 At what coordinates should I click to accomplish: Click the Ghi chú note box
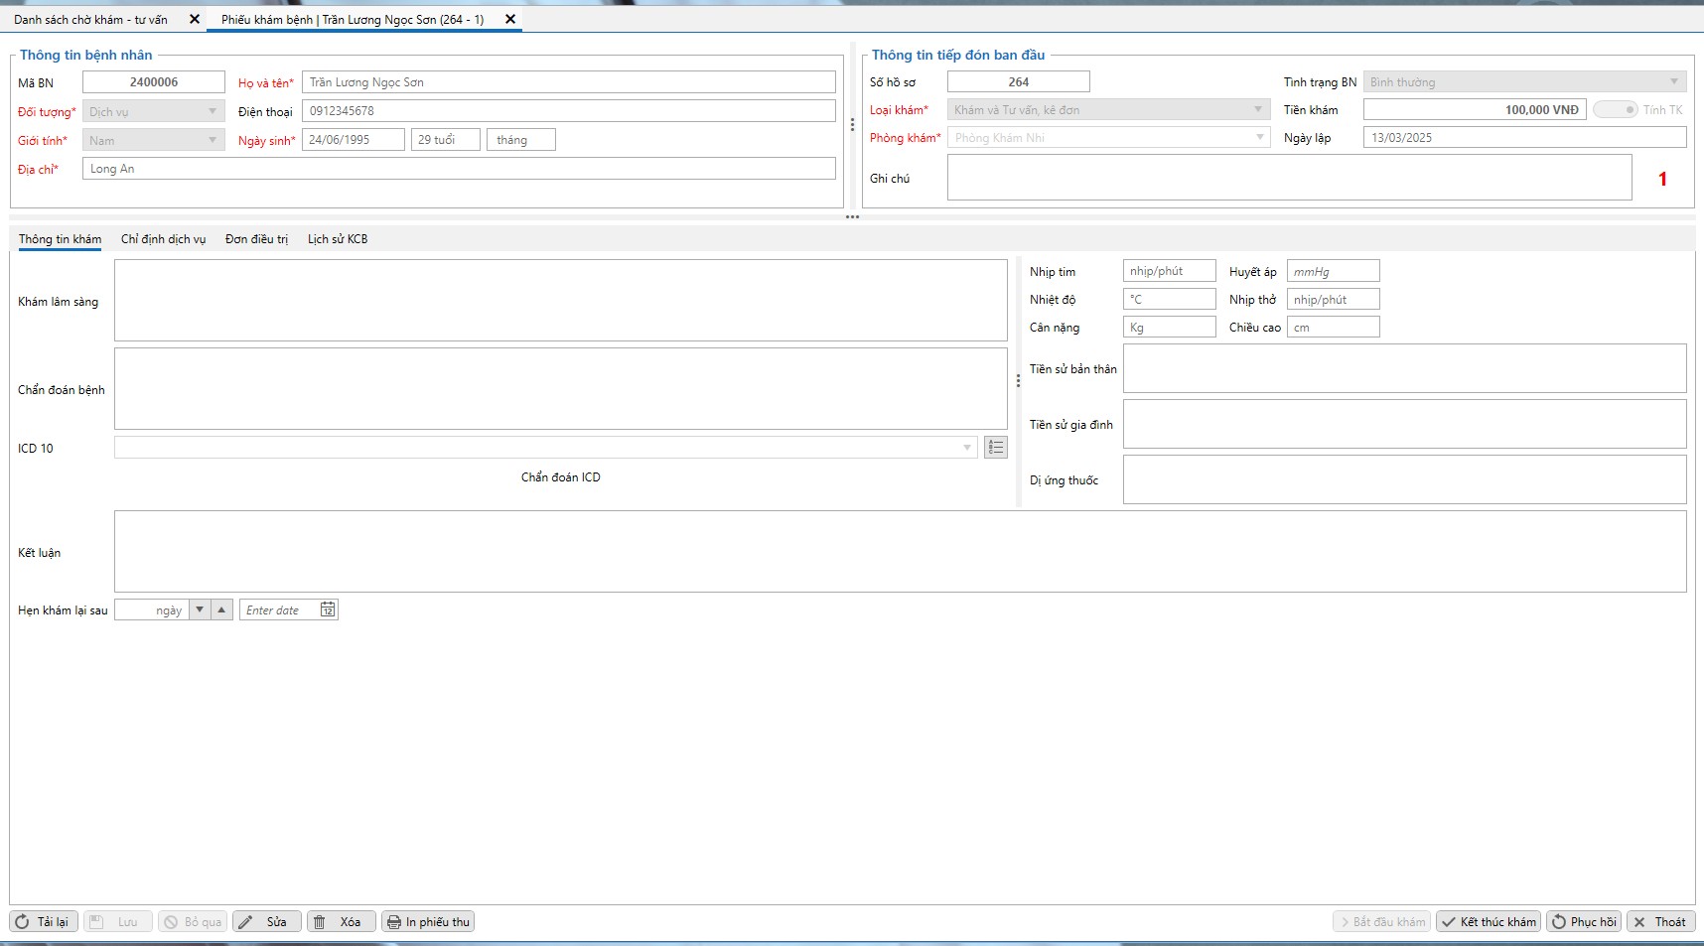click(x=1290, y=178)
